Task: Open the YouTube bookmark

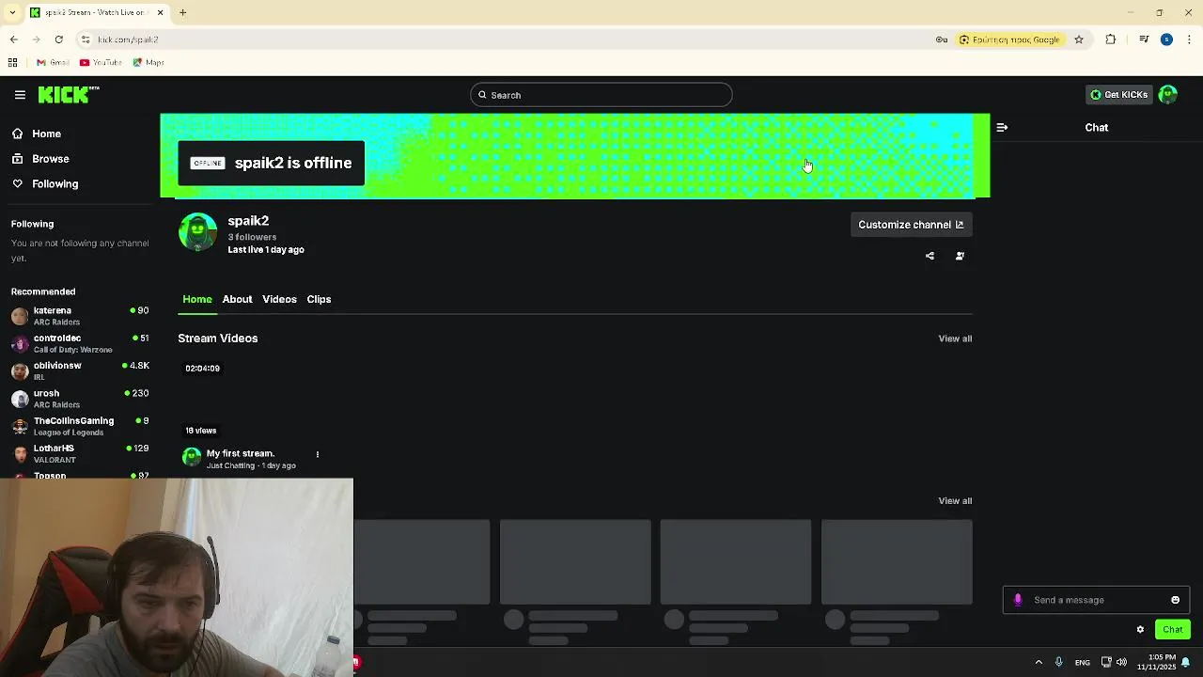Action: tap(101, 63)
